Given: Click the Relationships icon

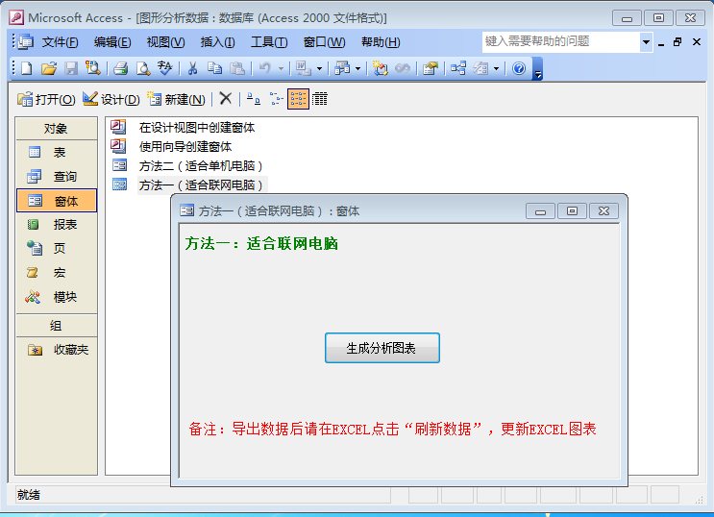Looking at the screenshot, I should (x=458, y=68).
